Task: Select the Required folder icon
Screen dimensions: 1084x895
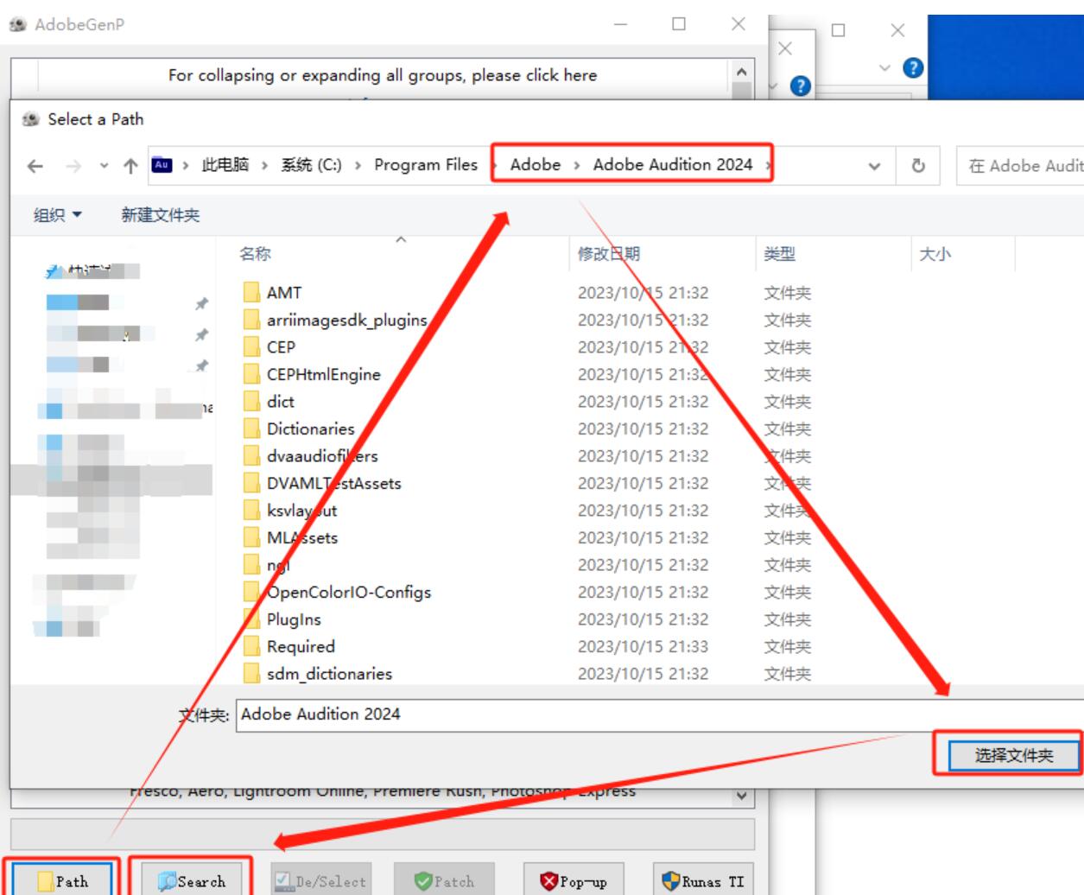Action: [251, 646]
